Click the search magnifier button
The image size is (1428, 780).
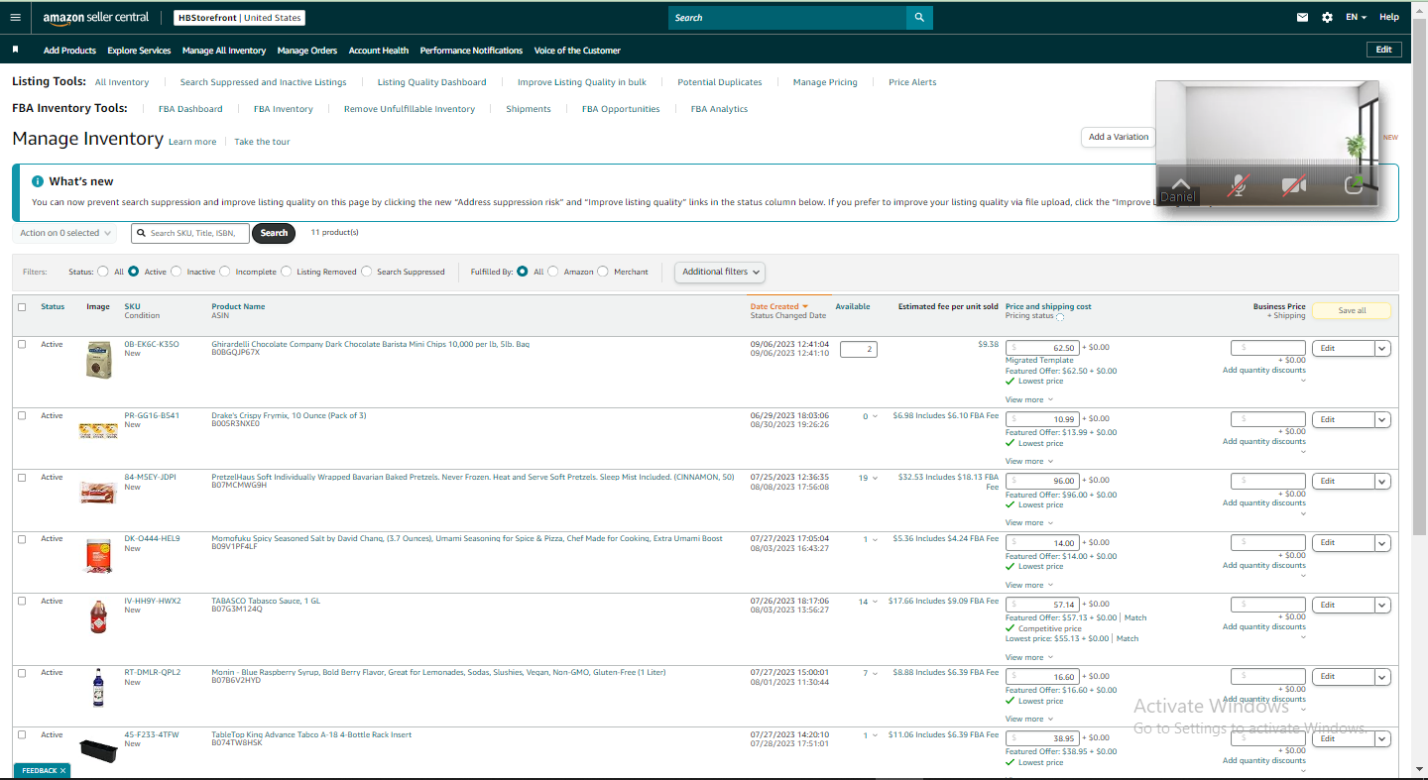(x=919, y=17)
